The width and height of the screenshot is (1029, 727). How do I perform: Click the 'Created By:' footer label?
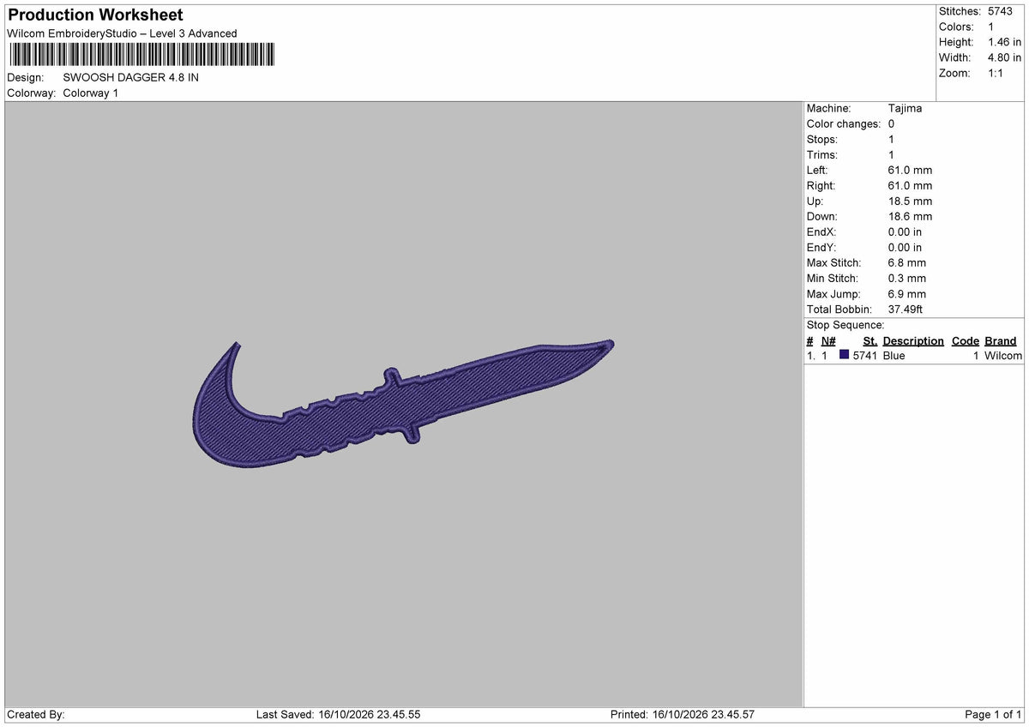tap(36, 714)
